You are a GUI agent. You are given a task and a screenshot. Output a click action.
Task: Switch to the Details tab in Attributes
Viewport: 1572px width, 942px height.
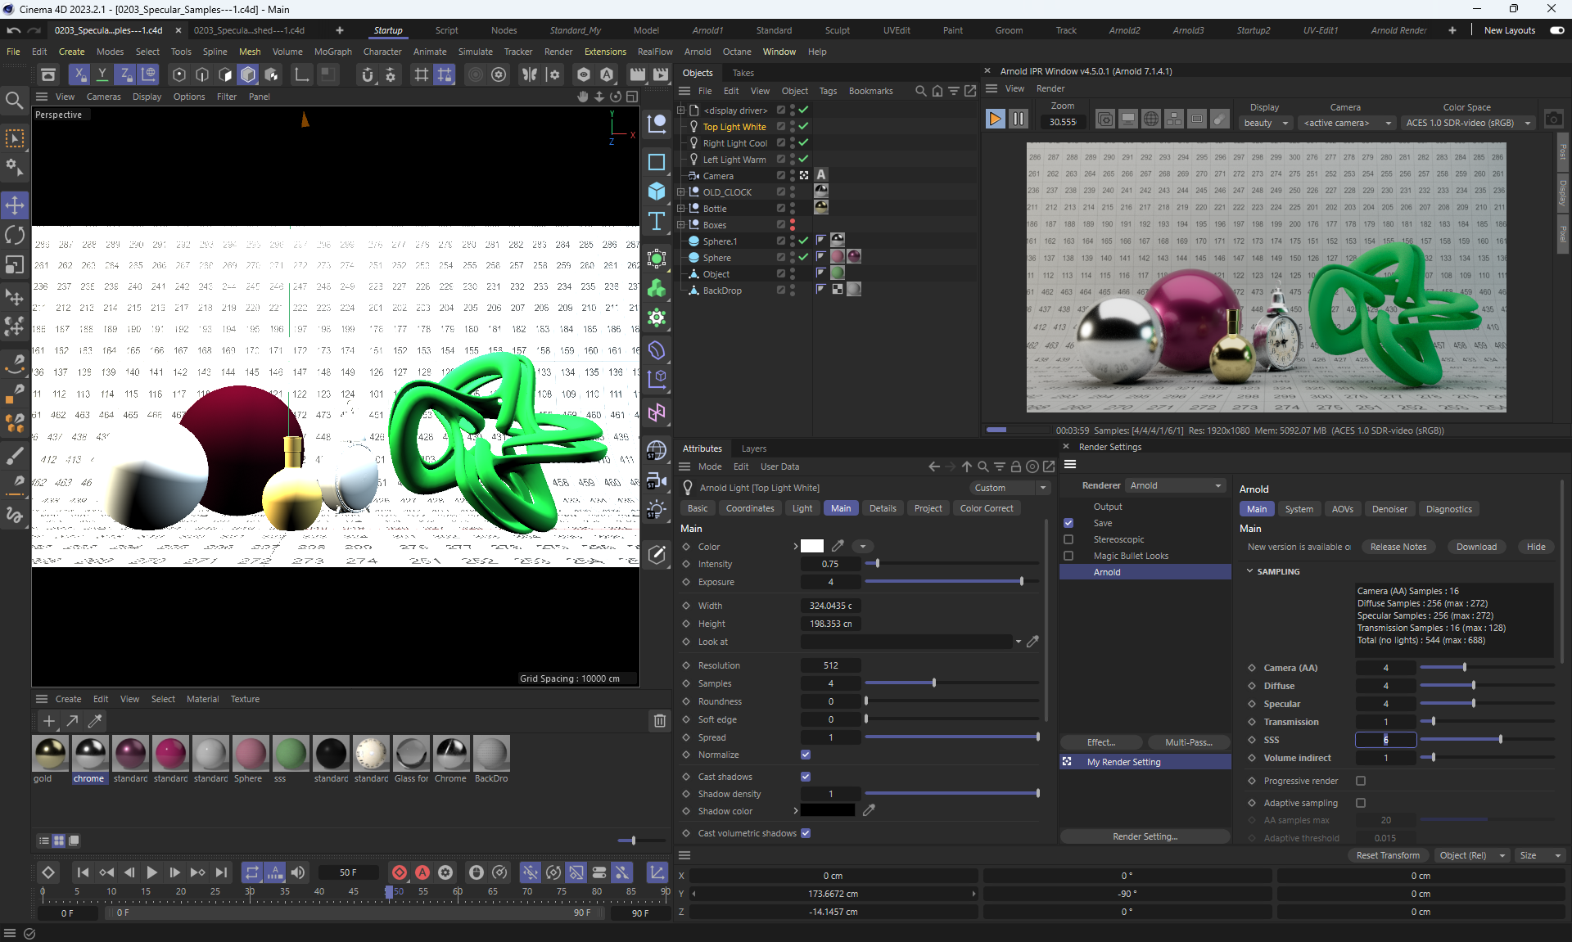pos(882,508)
